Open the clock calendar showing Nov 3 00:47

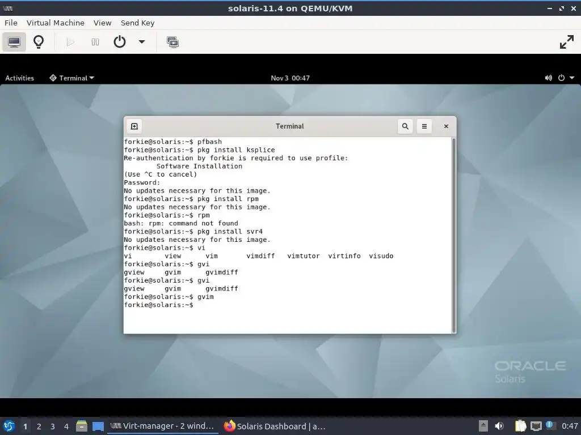tap(290, 78)
